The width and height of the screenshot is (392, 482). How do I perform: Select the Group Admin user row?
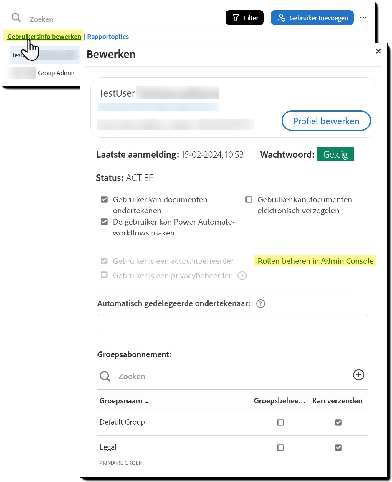pyautogui.click(x=45, y=73)
